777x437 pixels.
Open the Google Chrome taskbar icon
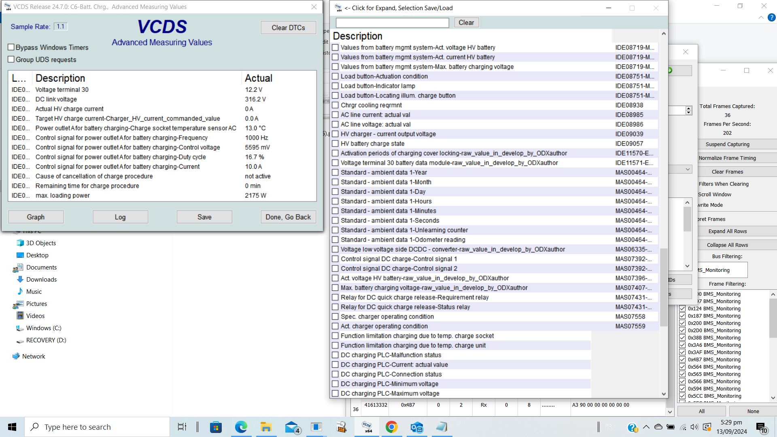tap(391, 427)
